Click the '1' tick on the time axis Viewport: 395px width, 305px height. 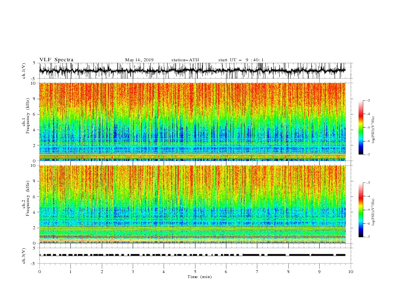[x=70, y=272]
